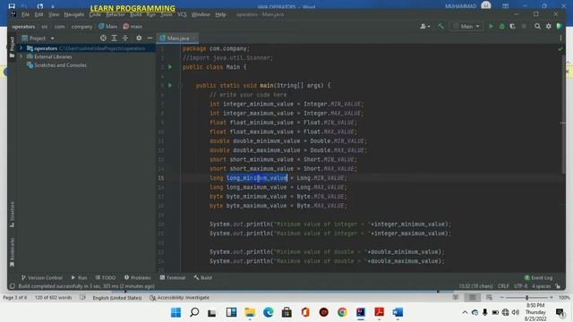Click run gutter arrow beside main method
This screenshot has height=322, width=573.
(x=170, y=85)
